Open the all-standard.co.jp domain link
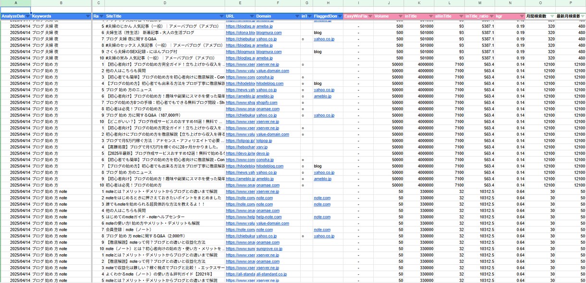 [271, 274]
